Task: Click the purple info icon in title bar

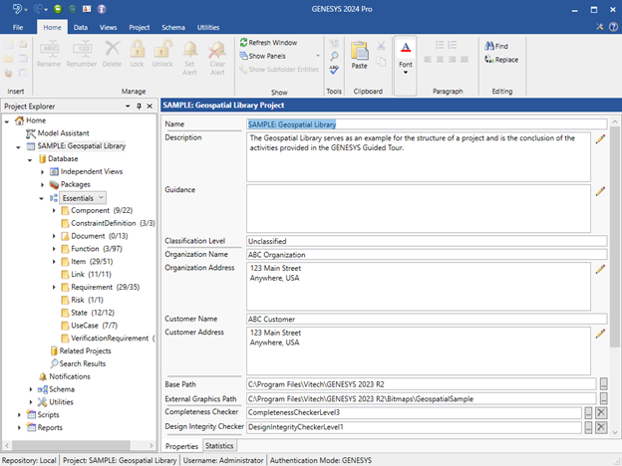Action: point(102,9)
